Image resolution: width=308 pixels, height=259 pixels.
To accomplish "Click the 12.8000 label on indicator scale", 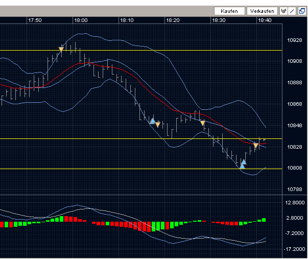I will 295,202.
